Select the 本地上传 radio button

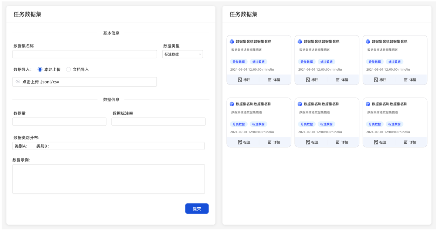[x=40, y=69]
